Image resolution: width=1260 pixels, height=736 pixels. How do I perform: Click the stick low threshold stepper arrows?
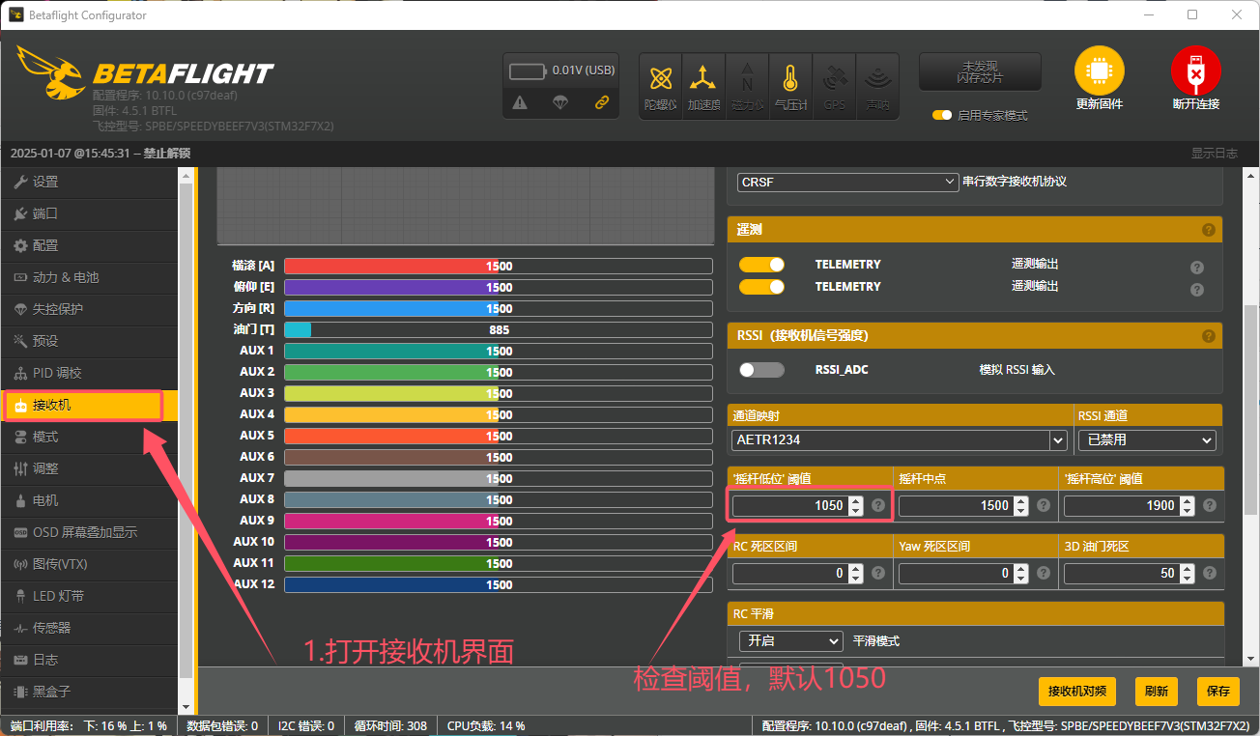(855, 505)
